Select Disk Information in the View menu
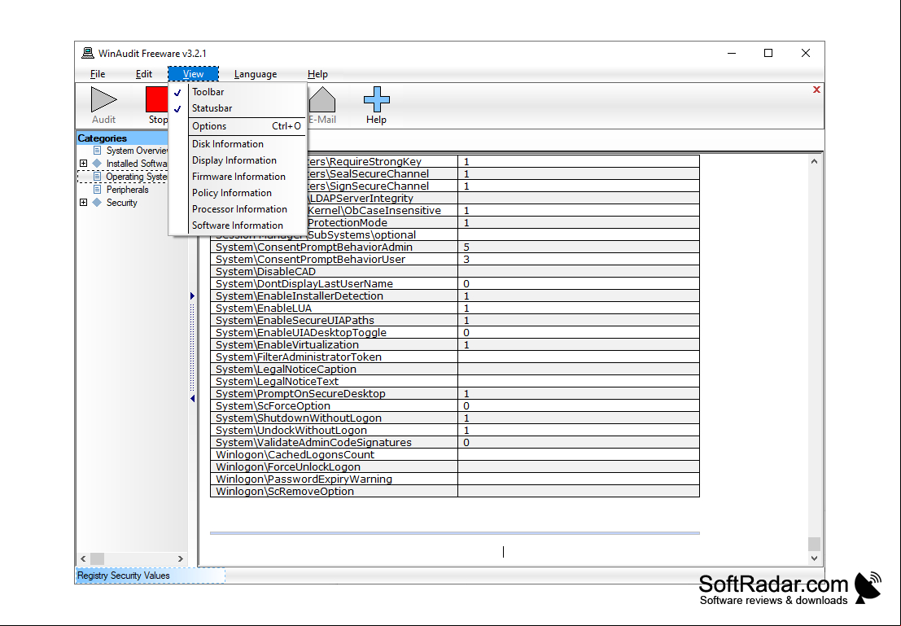The image size is (901, 626). click(238, 144)
